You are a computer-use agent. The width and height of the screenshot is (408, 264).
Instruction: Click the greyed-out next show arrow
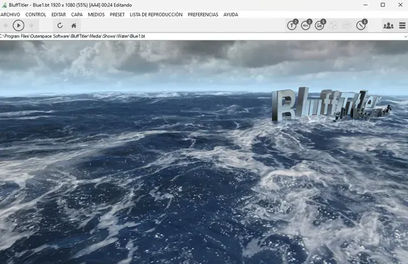[x=31, y=26]
